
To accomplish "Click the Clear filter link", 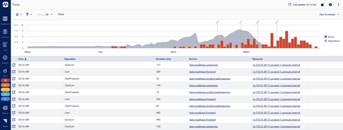I will [61, 14].
